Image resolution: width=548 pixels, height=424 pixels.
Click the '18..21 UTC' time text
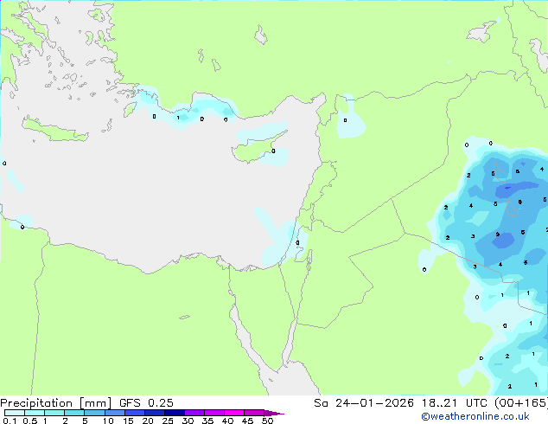click(x=454, y=403)
